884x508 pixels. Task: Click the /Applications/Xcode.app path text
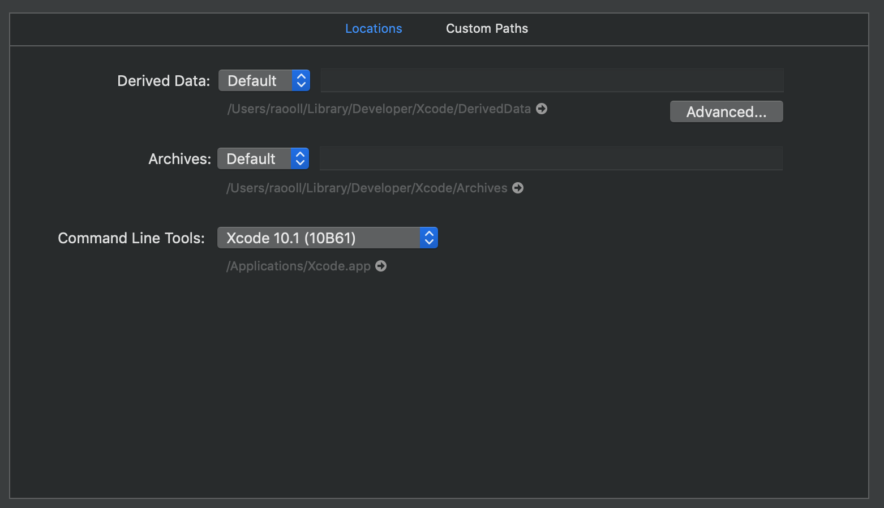pos(298,266)
